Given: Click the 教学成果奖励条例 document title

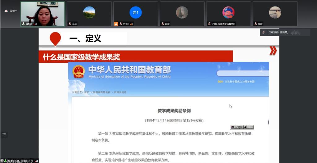Looking at the screenshot, I should [x=174, y=111].
